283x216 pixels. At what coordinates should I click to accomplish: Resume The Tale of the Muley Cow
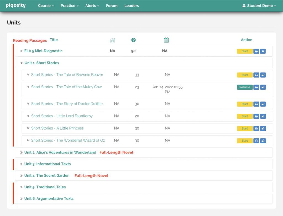245,87
